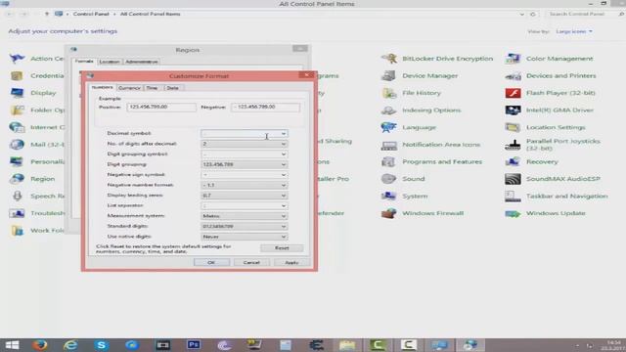Open Device Manager icon
Viewport: 626px width, 352px height.
pyautogui.click(x=388, y=76)
